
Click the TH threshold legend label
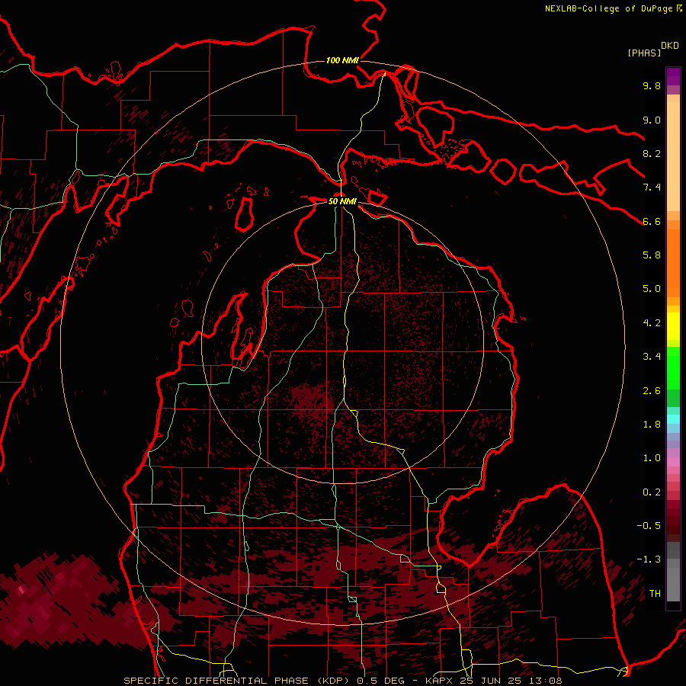[x=655, y=594]
